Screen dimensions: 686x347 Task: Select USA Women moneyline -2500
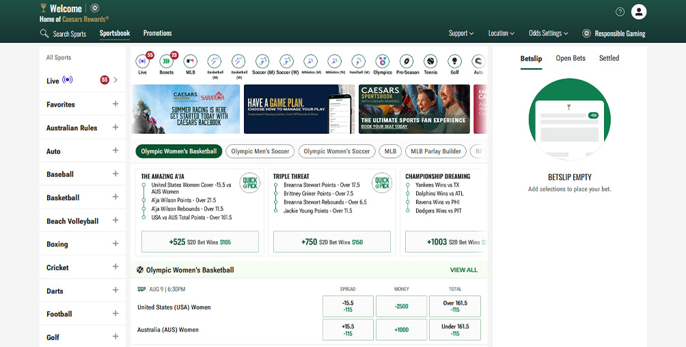pos(401,306)
